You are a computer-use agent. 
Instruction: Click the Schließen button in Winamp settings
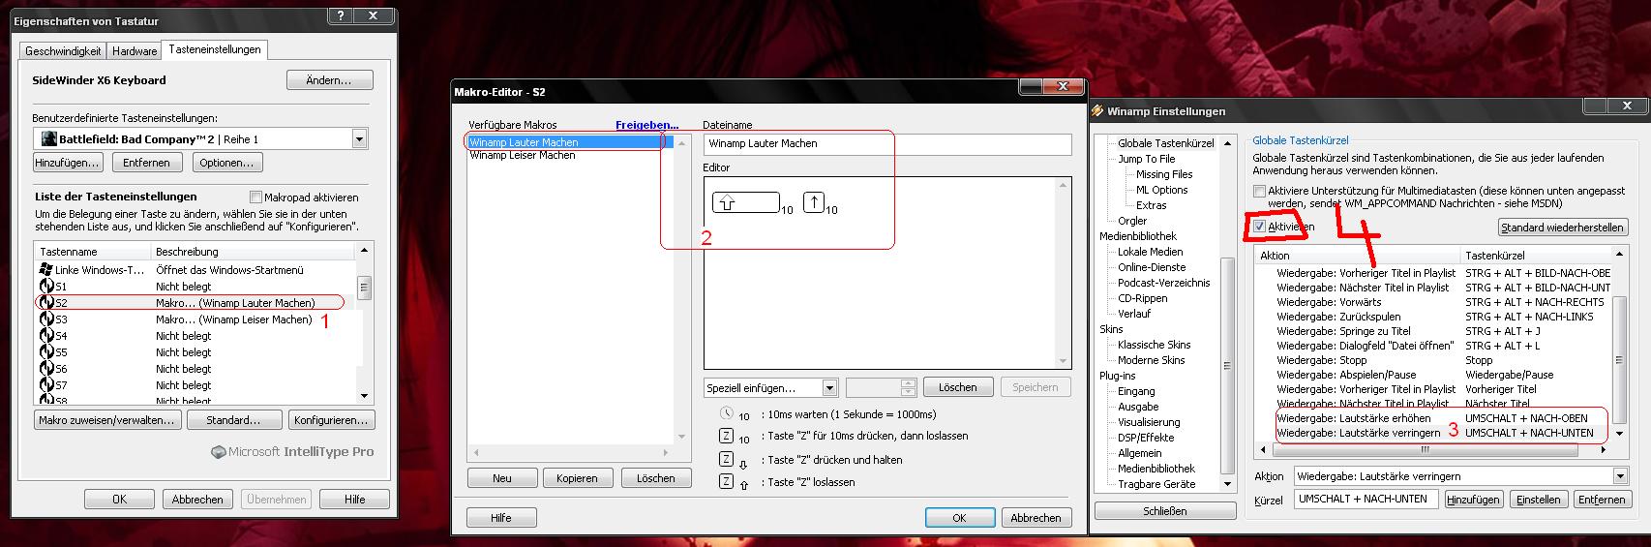1164,511
